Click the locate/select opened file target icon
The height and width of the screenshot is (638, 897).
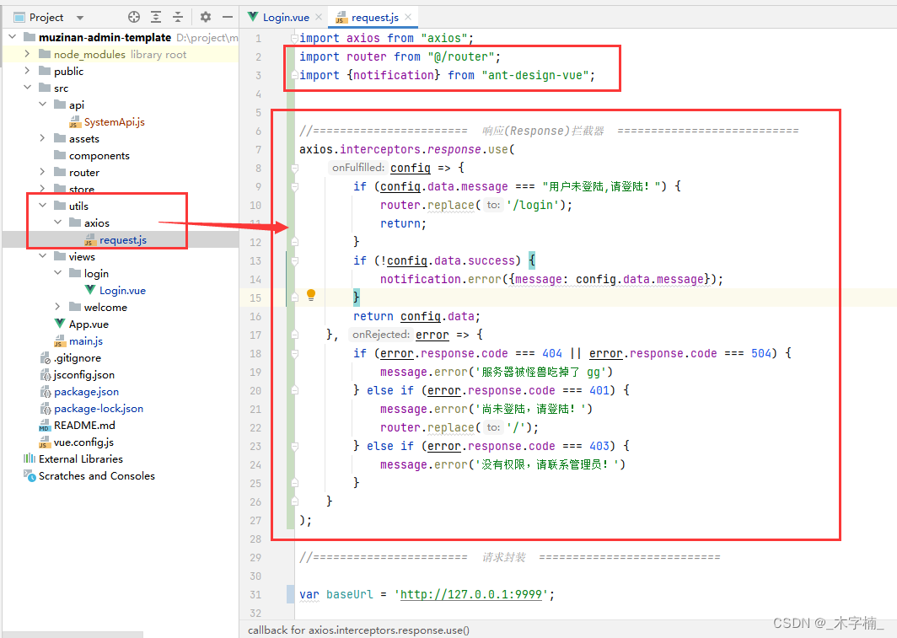[134, 17]
